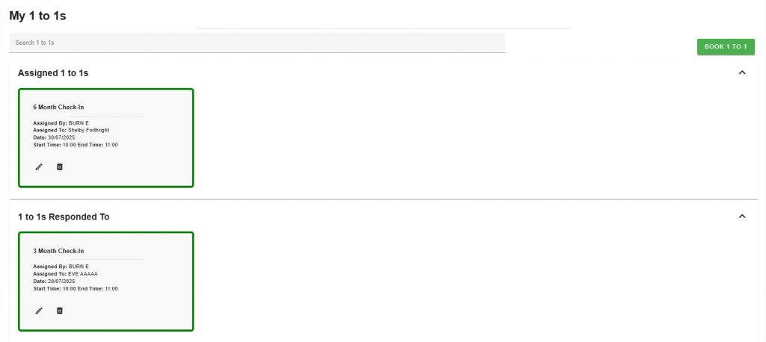
Task: Edit the 6 Month Check-In entry
Action: pos(39,167)
